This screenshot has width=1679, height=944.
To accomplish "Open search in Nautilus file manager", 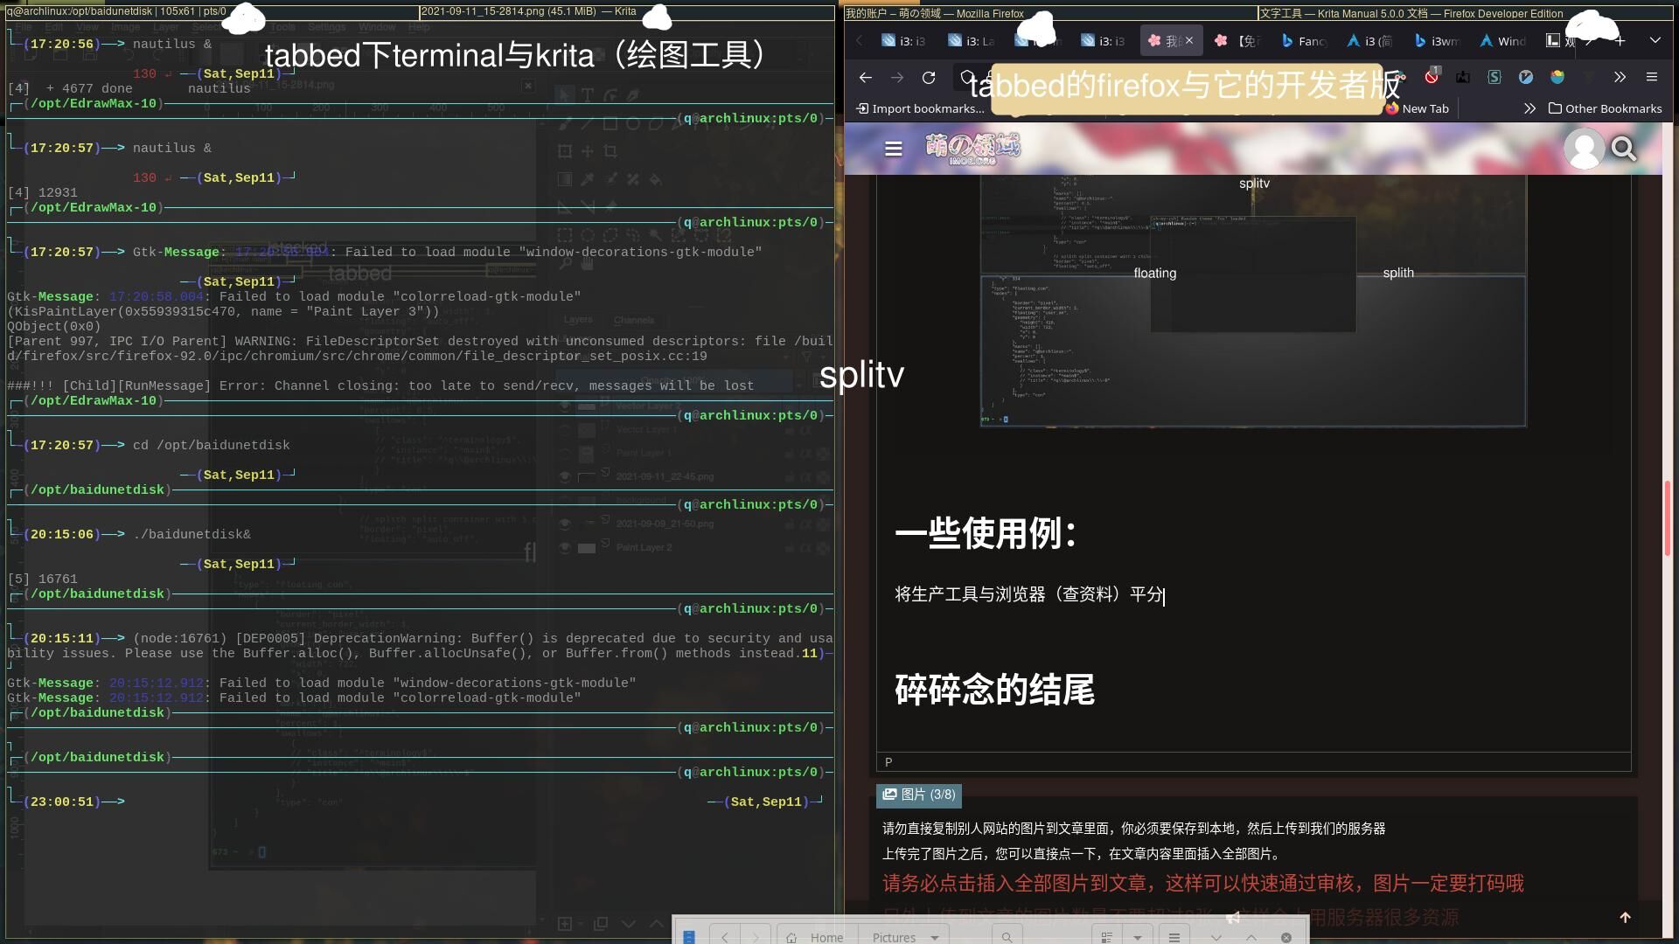I will [1007, 937].
